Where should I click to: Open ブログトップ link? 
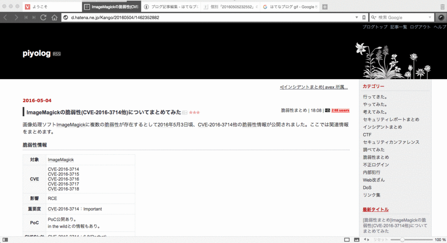pyautogui.click(x=375, y=27)
